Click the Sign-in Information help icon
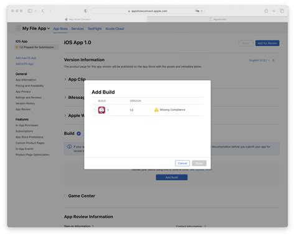 coord(93,226)
